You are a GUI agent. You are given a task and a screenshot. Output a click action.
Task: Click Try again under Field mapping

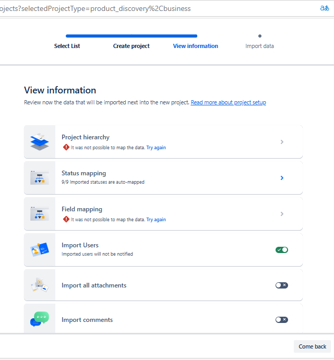click(156, 220)
